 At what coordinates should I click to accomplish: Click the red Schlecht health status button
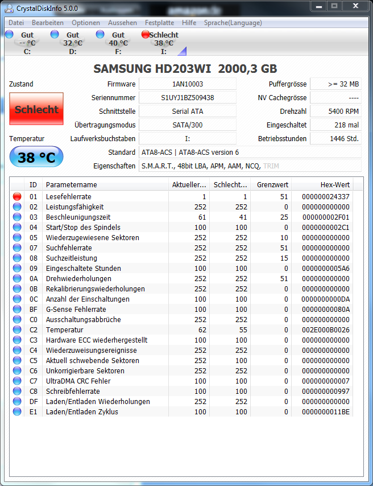tap(36, 109)
